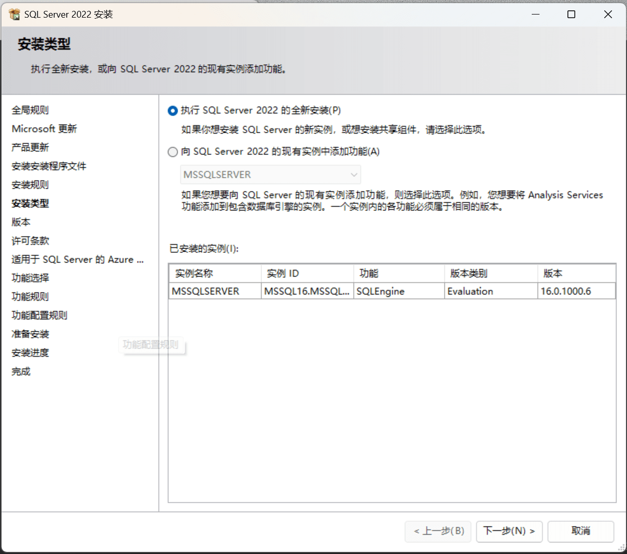The width and height of the screenshot is (627, 554).
Task: Go to the 功能选择 step
Action: pos(30,278)
